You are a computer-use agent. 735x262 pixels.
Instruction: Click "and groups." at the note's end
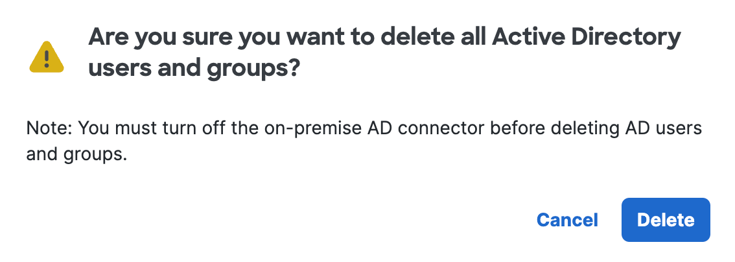(x=77, y=154)
